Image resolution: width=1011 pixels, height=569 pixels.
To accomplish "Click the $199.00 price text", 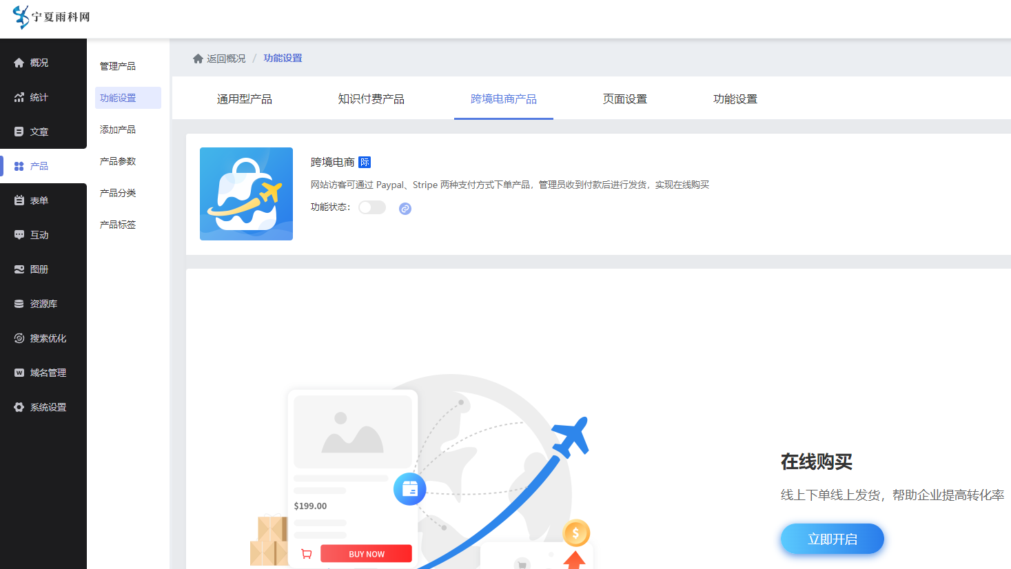I will point(310,506).
